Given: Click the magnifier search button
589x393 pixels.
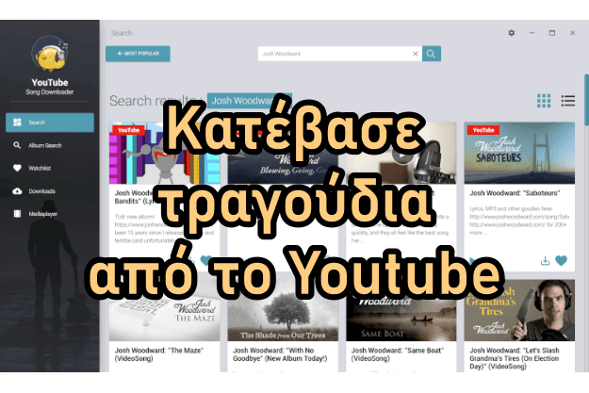Looking at the screenshot, I should pyautogui.click(x=432, y=54).
